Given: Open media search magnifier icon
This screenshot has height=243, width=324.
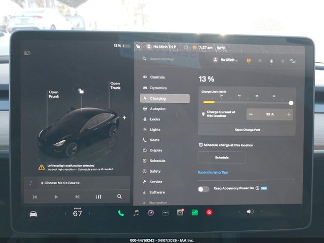Looking at the screenshot, I should 119,196.
